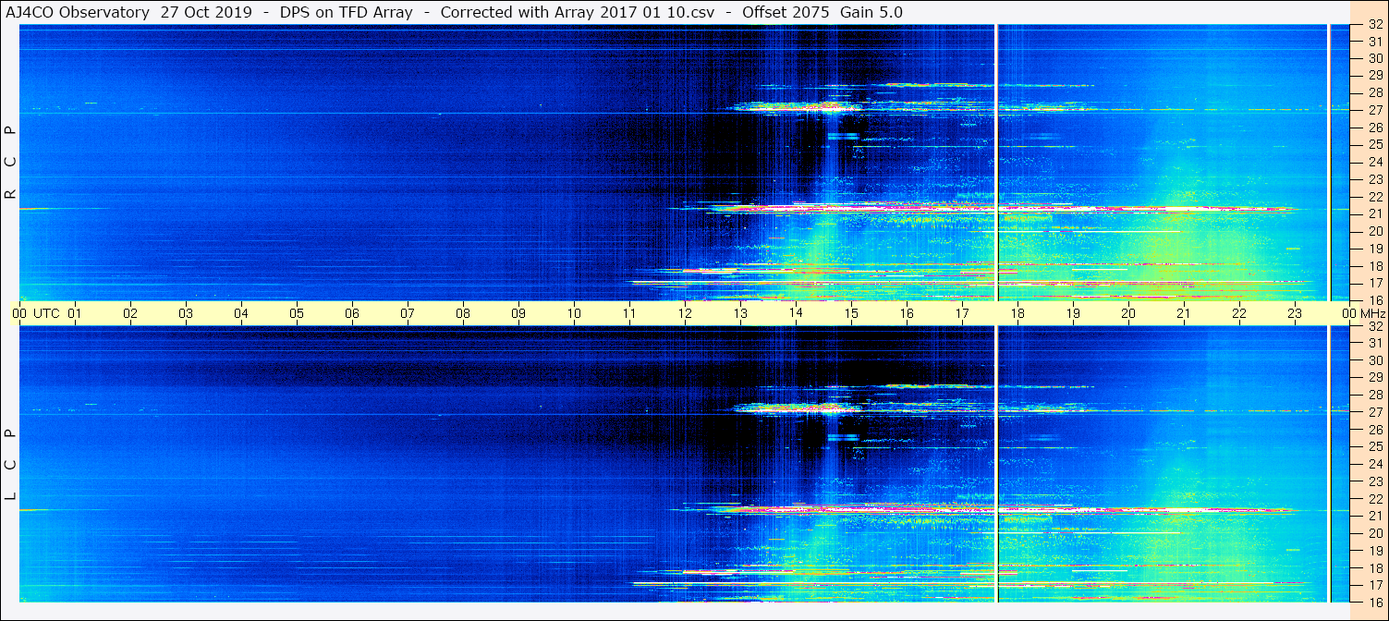Click 18 MHz label on RCP frequency scale
Image resolution: width=1389 pixels, height=621 pixels.
[1375, 266]
